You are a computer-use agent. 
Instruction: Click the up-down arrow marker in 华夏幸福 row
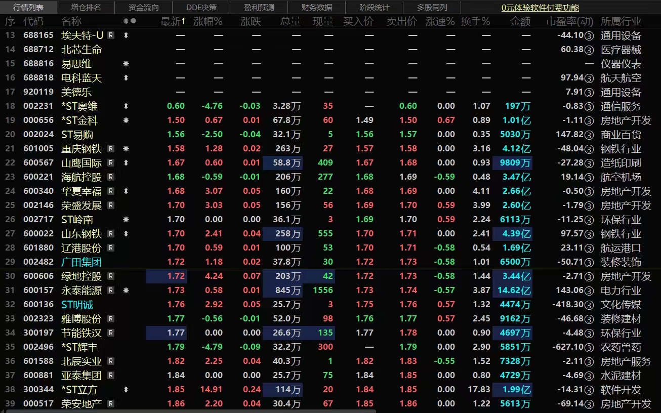pyautogui.click(x=126, y=191)
